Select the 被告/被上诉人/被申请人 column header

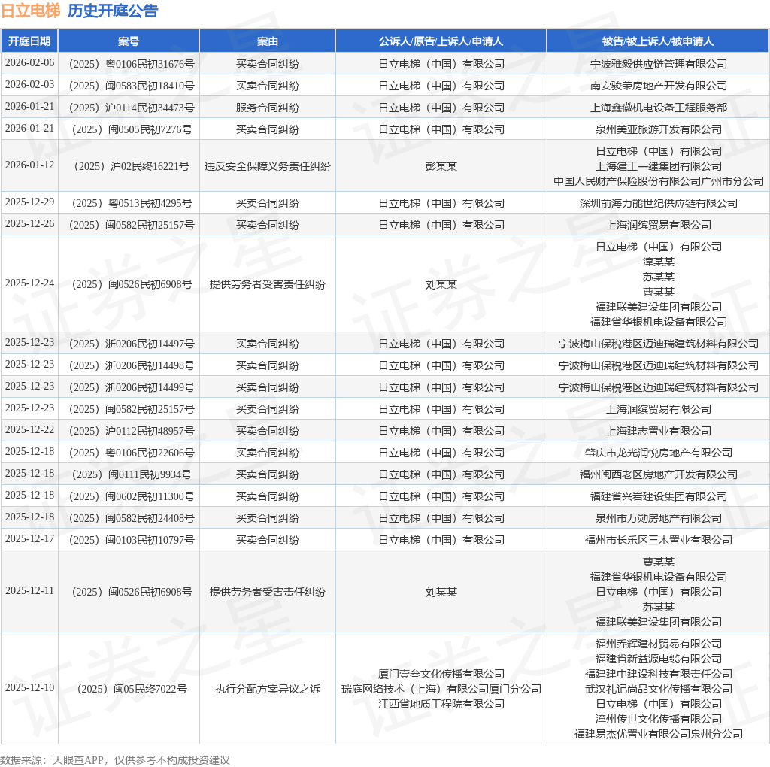pos(658,41)
